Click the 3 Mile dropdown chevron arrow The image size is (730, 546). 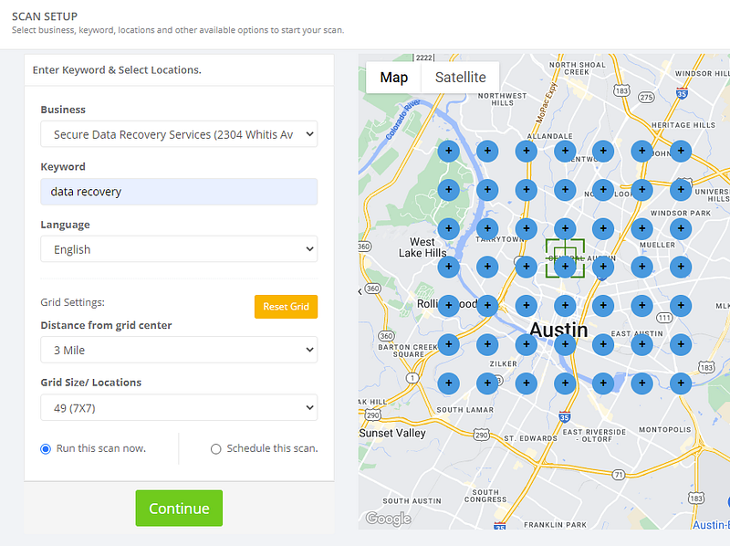(309, 350)
